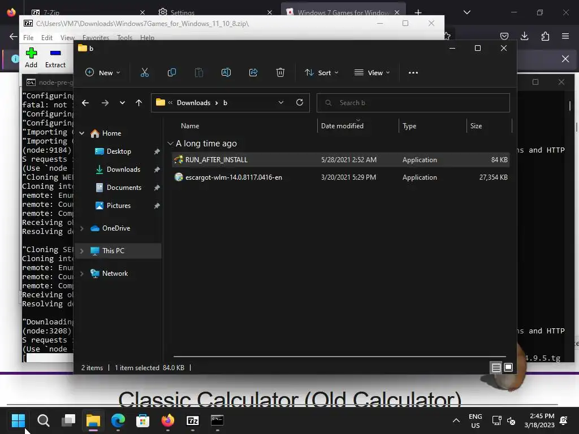Open taskbar clock showing 2:45 PM
This screenshot has width=579, height=434.
tap(539, 420)
